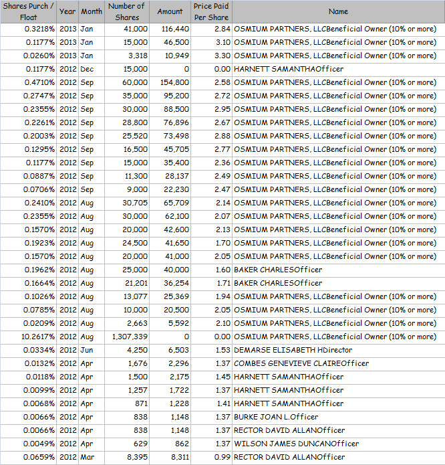
Task: Click the 36,254 amount cell
Action: (170, 283)
